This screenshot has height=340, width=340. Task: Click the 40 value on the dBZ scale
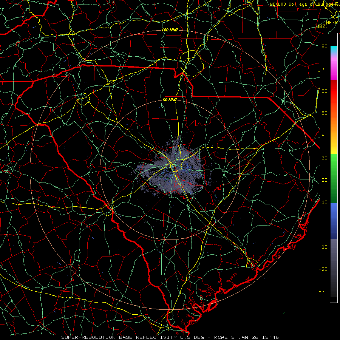coord(325,136)
